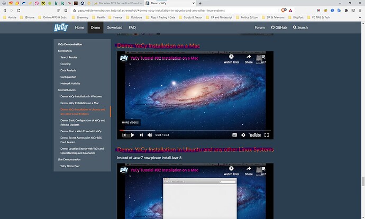
Task: Go to previous video in Mac player
Action: pos(124,135)
